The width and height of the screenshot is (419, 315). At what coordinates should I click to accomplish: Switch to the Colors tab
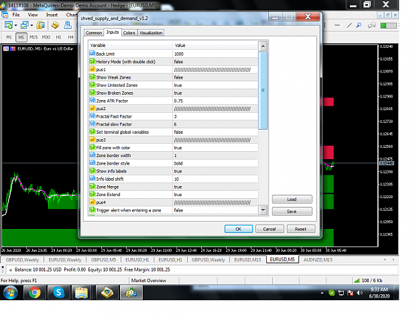(x=129, y=33)
